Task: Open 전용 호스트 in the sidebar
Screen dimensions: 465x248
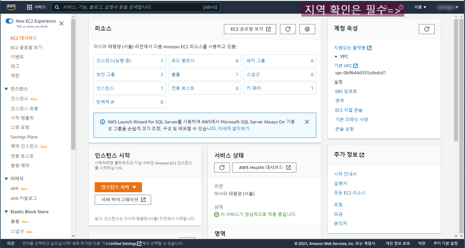Action: 22,156
